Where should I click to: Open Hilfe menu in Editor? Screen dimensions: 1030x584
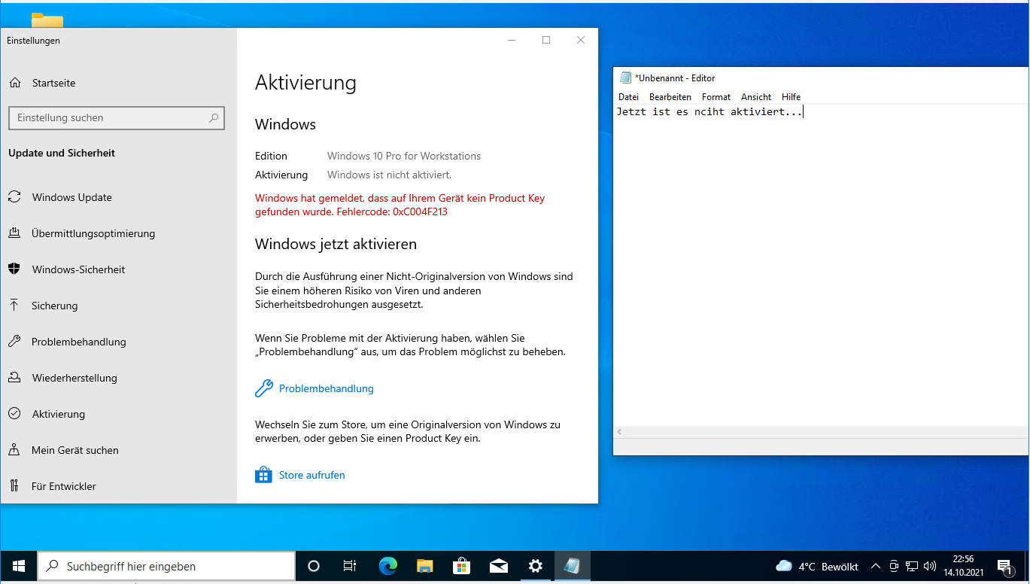pos(791,97)
